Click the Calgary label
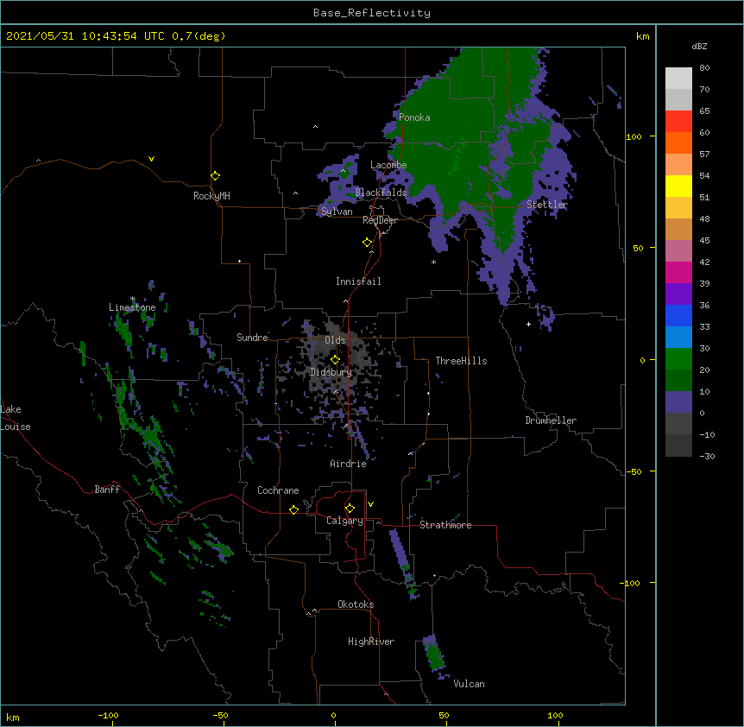Viewport: 744px width, 727px height. pyautogui.click(x=345, y=521)
